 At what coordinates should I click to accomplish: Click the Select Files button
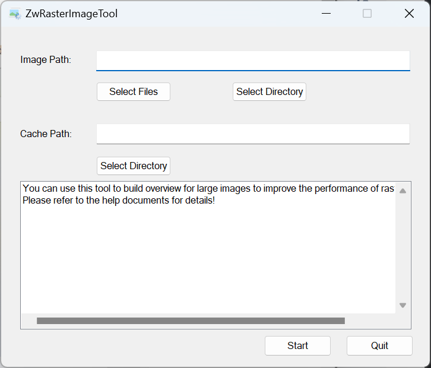click(134, 91)
